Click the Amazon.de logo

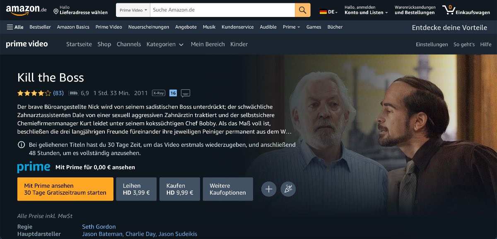click(26, 10)
